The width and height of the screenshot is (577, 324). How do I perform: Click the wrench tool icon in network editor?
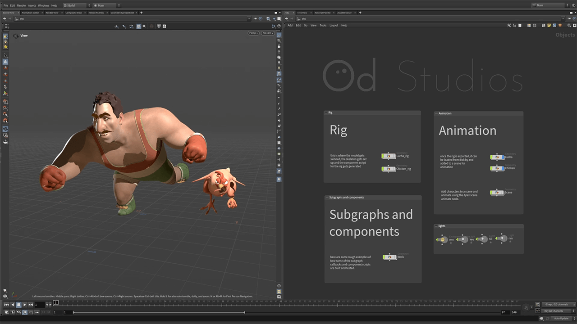coord(509,25)
